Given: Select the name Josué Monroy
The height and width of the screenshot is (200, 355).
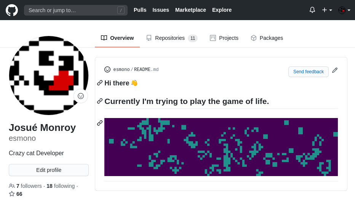Looking at the screenshot, I should pyautogui.click(x=42, y=128).
